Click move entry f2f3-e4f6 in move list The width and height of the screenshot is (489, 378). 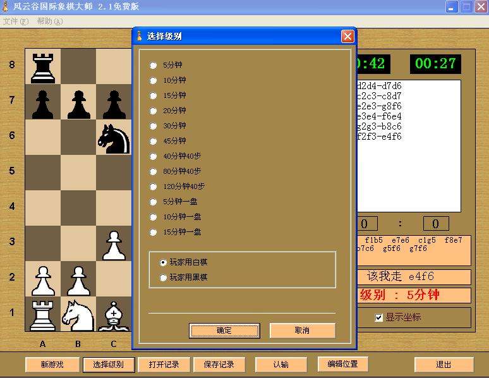tap(380, 137)
